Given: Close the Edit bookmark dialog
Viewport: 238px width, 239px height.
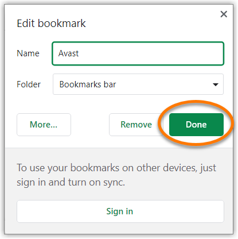Looking at the screenshot, I should click(x=224, y=14).
